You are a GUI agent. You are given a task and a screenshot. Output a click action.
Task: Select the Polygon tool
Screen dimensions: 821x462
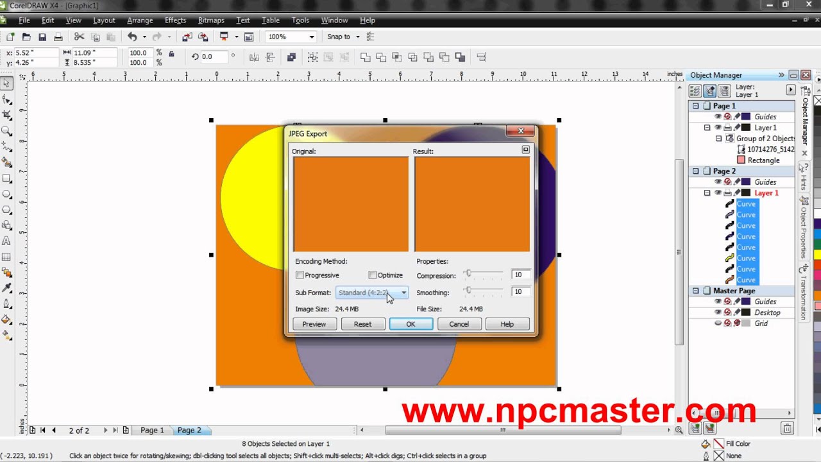[x=7, y=210]
